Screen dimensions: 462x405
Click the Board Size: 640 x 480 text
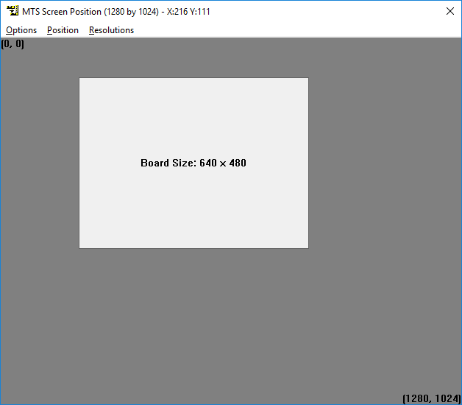click(x=193, y=163)
